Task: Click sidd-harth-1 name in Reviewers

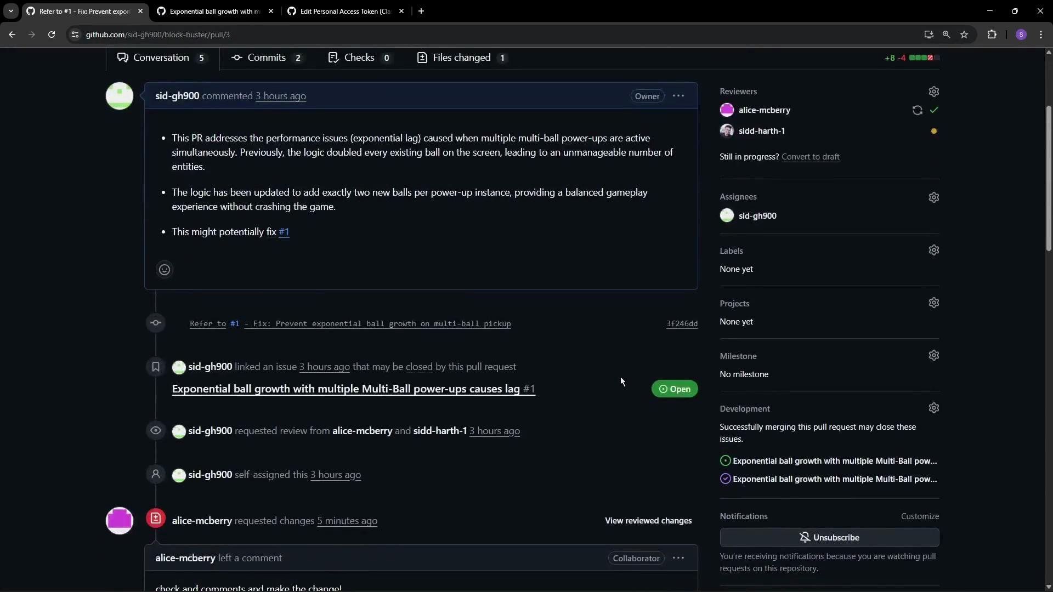Action: point(761,131)
